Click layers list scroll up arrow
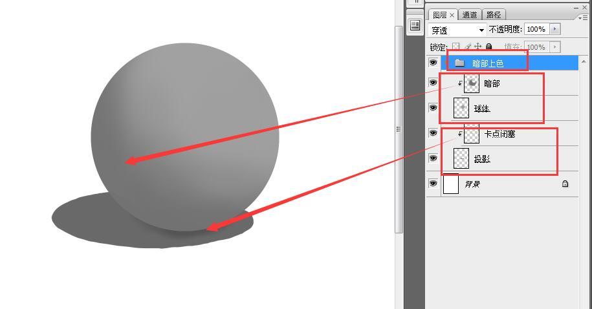This screenshot has height=309, width=592. pos(584,61)
